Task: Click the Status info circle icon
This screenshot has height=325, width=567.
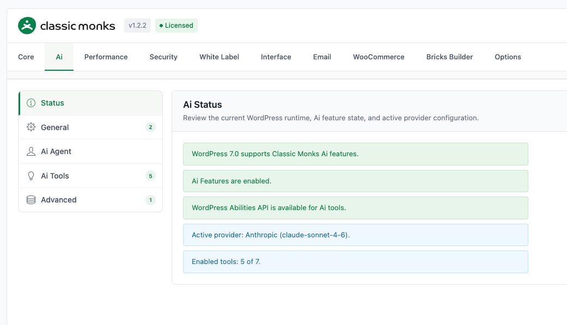Action: (x=31, y=103)
